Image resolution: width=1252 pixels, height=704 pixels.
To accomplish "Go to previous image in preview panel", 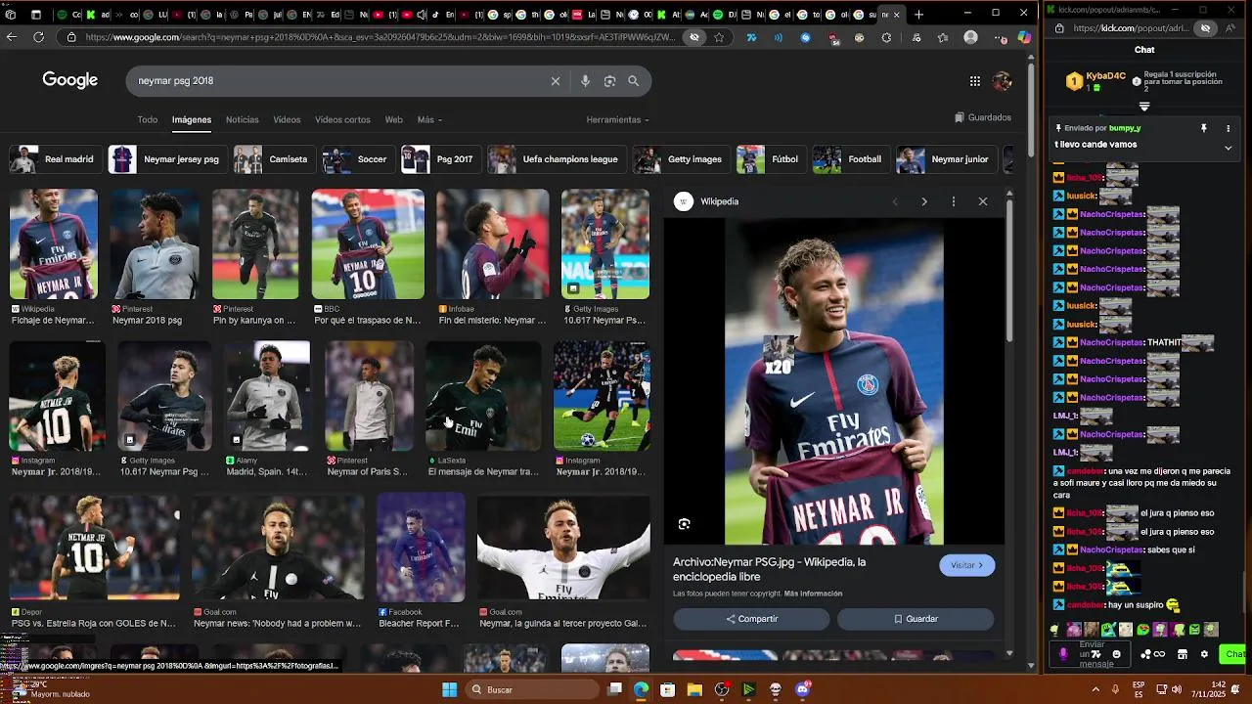I will (894, 201).
